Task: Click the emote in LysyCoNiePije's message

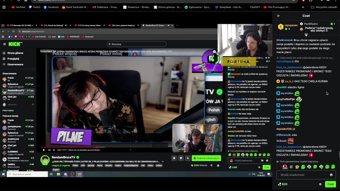Action: [x=299, y=99]
